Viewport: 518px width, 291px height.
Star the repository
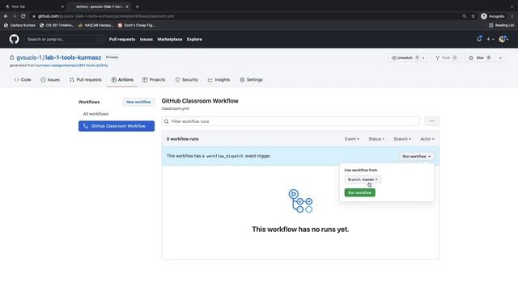click(x=480, y=57)
